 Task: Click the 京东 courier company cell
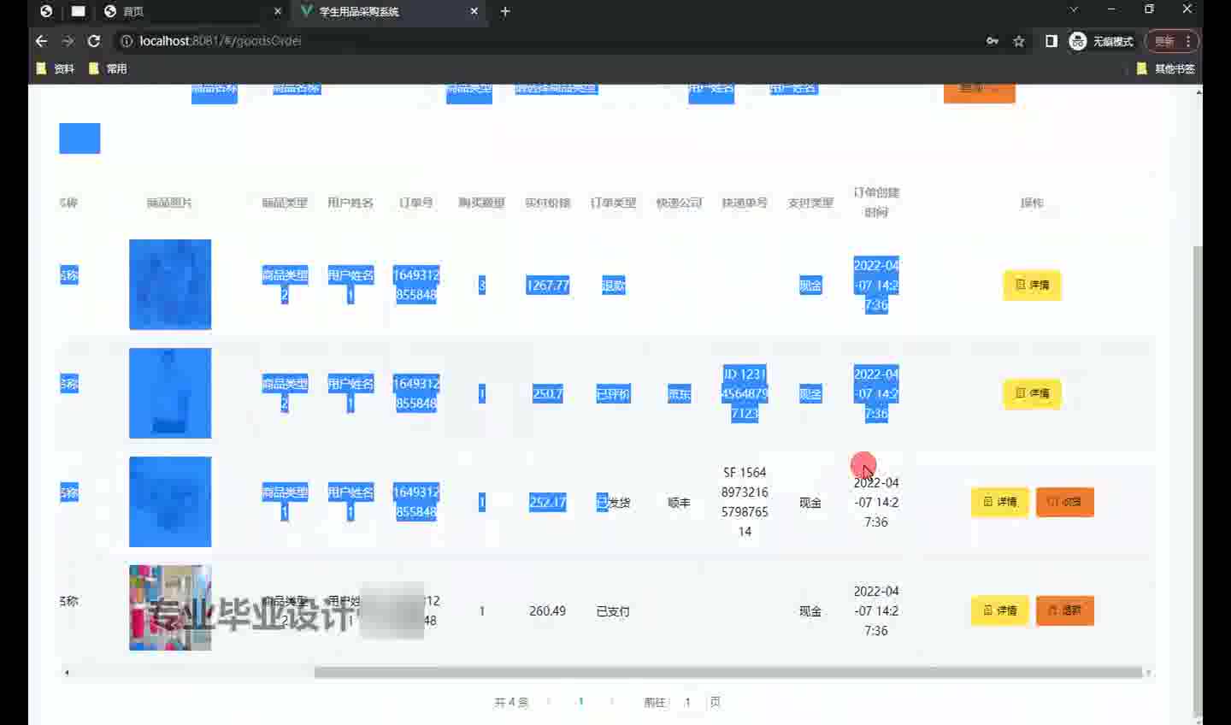point(679,394)
